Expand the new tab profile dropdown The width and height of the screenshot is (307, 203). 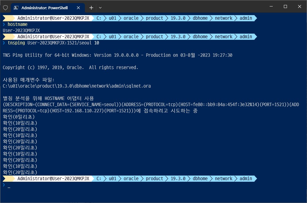click(100, 8)
